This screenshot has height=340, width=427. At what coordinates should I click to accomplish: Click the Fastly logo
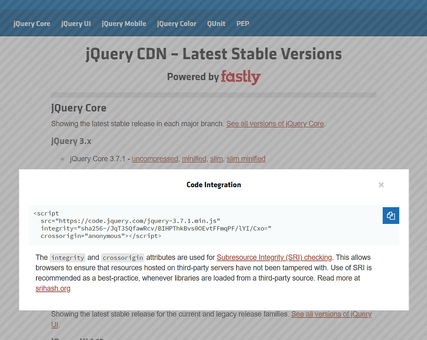point(241,77)
